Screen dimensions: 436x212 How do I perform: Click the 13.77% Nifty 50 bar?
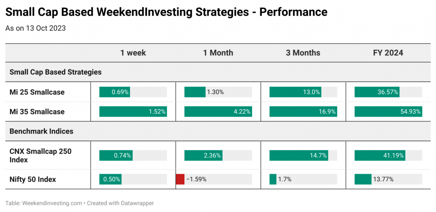(363, 179)
